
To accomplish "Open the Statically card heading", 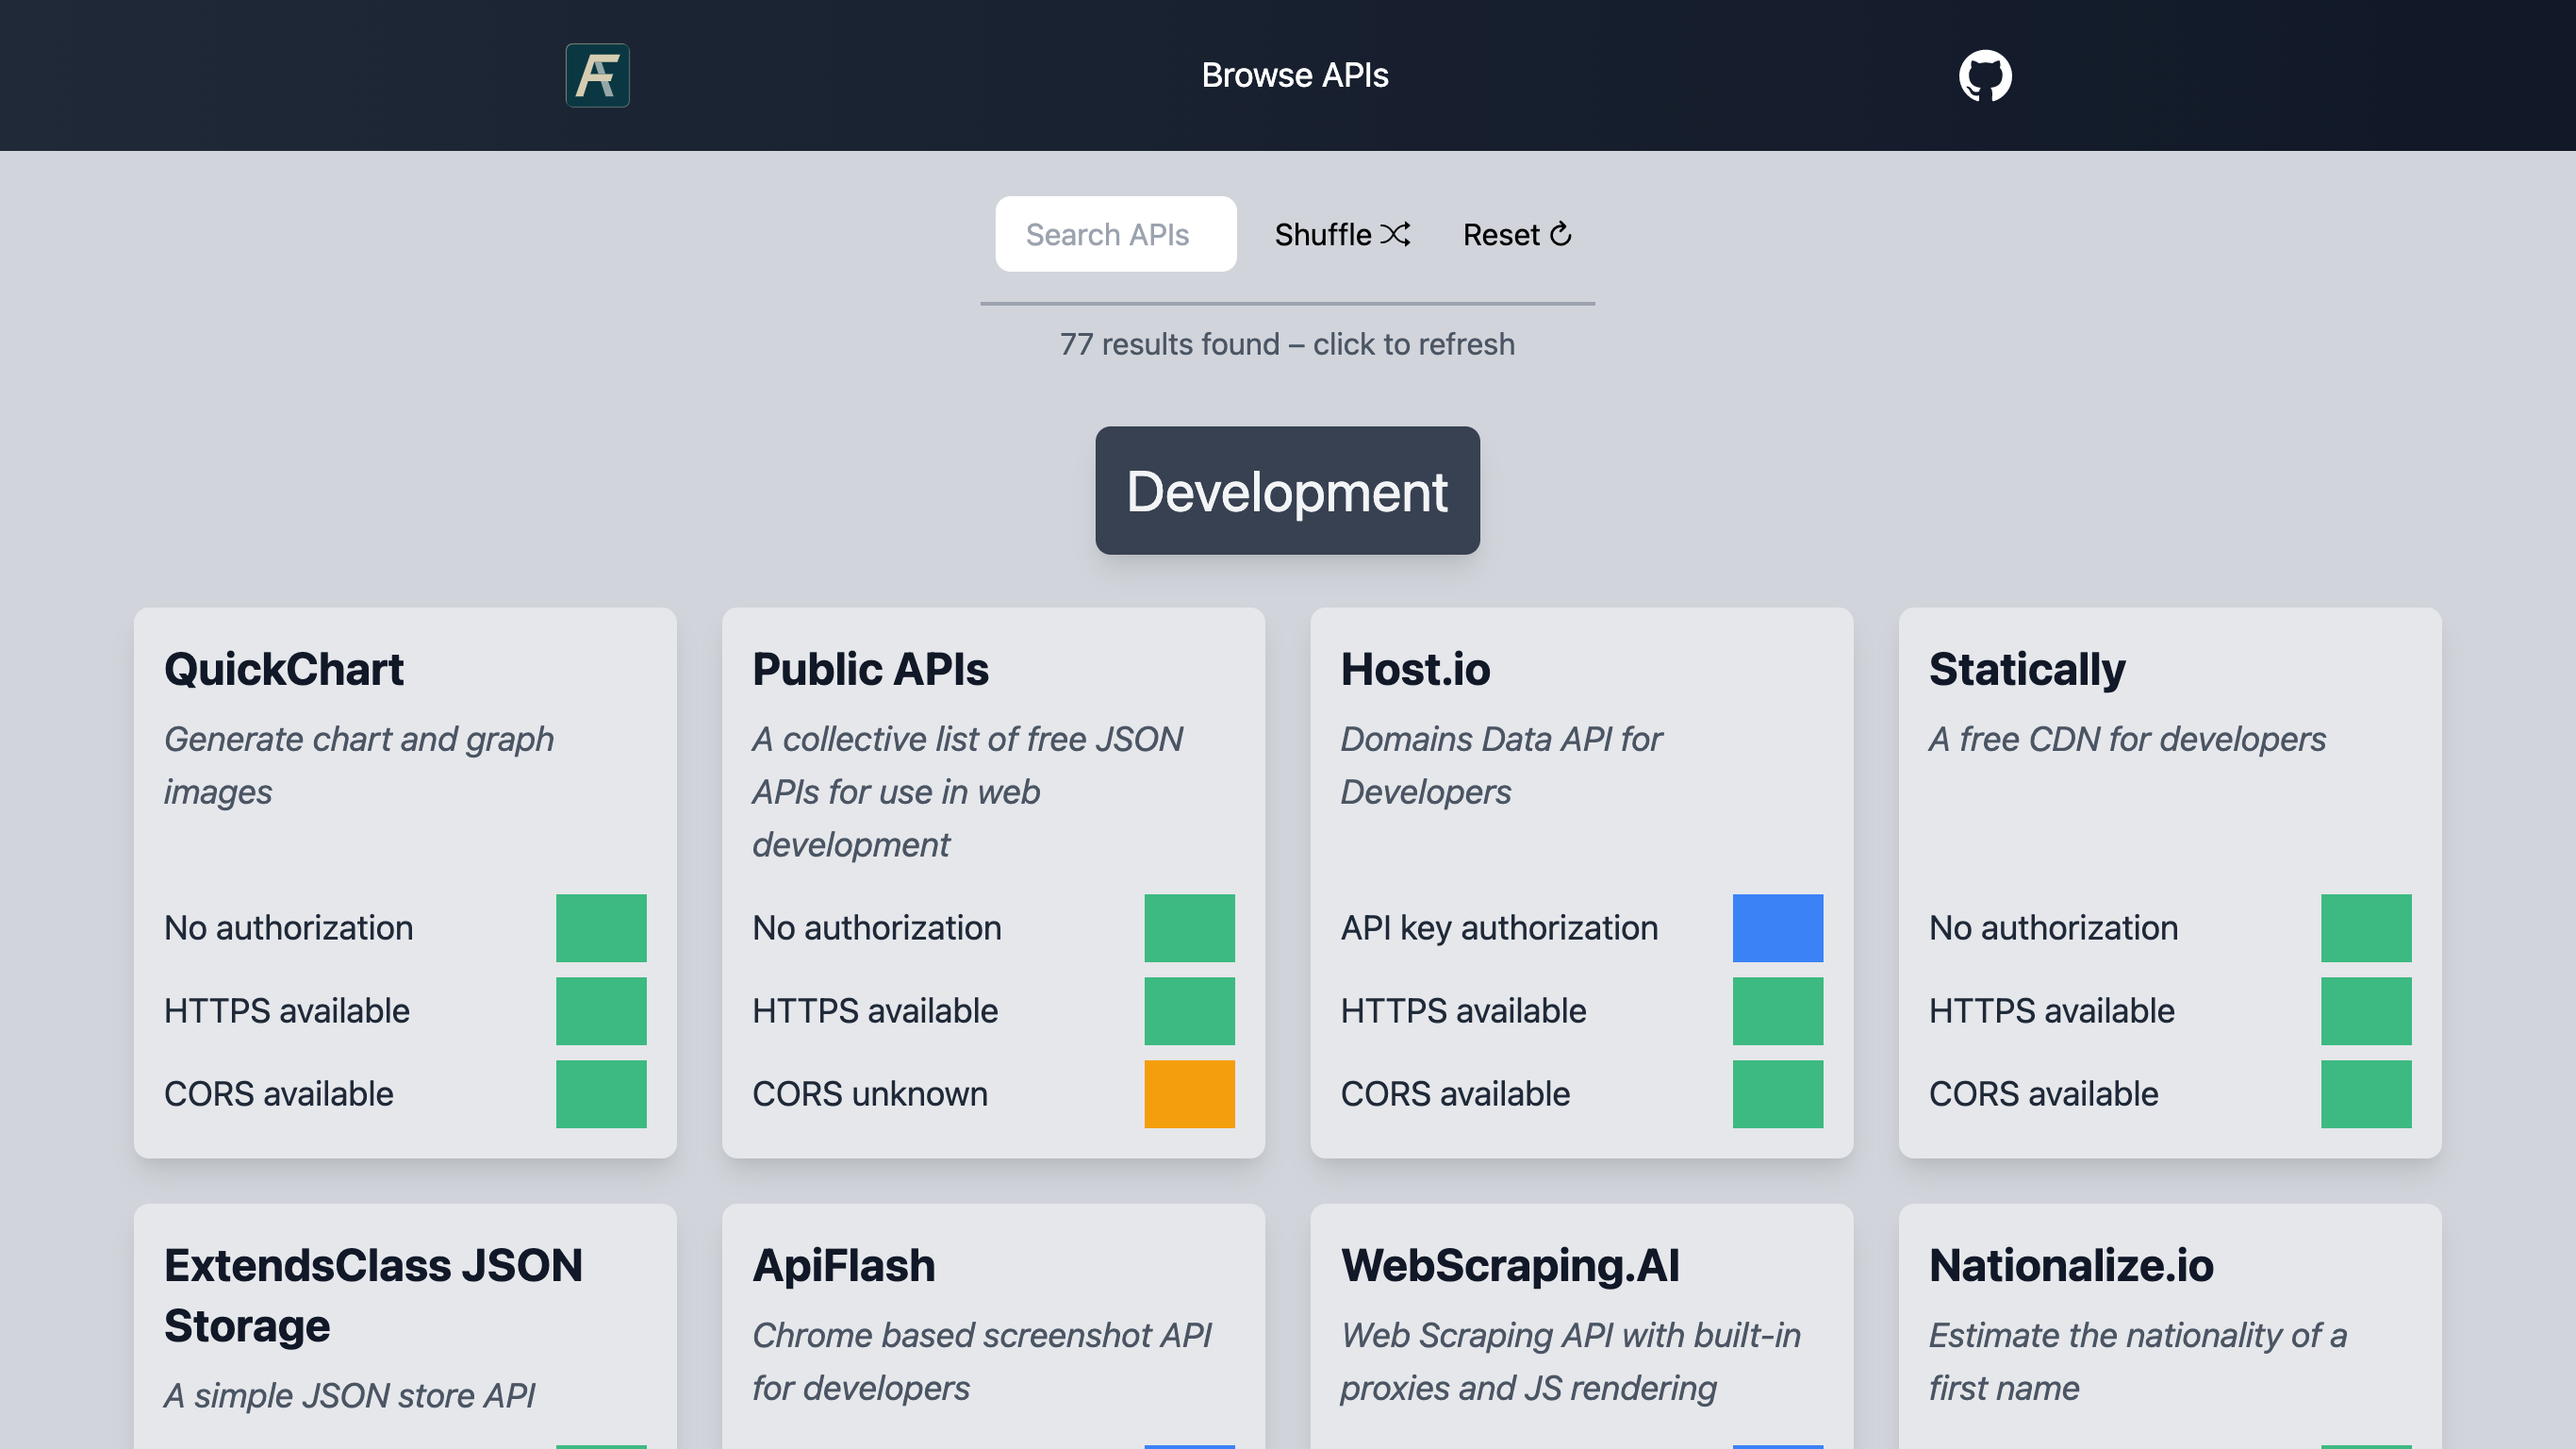I will [2027, 669].
